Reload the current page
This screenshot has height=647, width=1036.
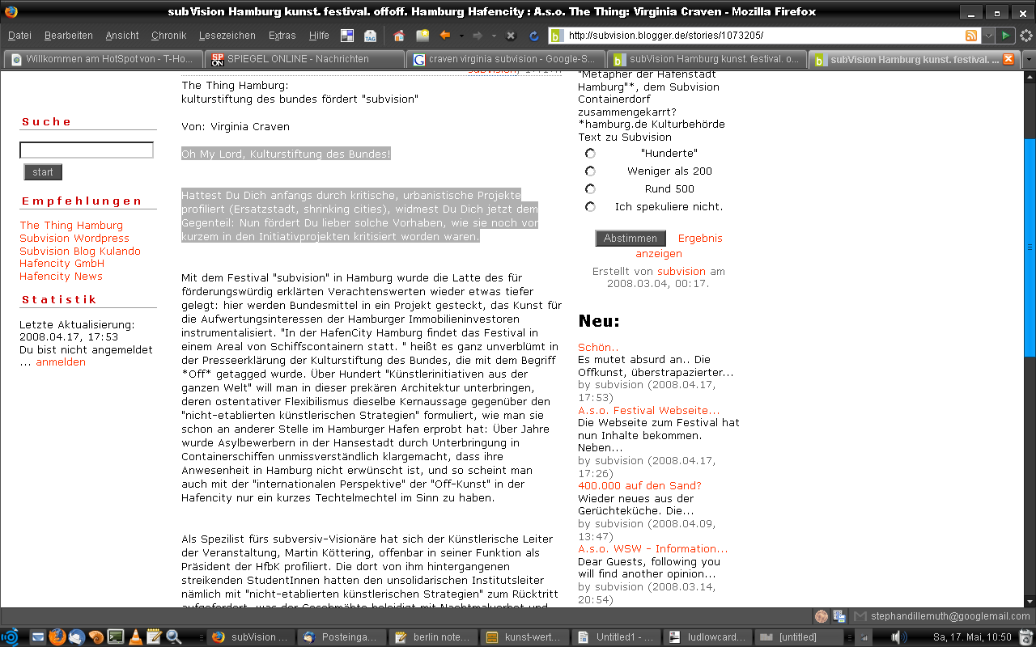tap(534, 36)
